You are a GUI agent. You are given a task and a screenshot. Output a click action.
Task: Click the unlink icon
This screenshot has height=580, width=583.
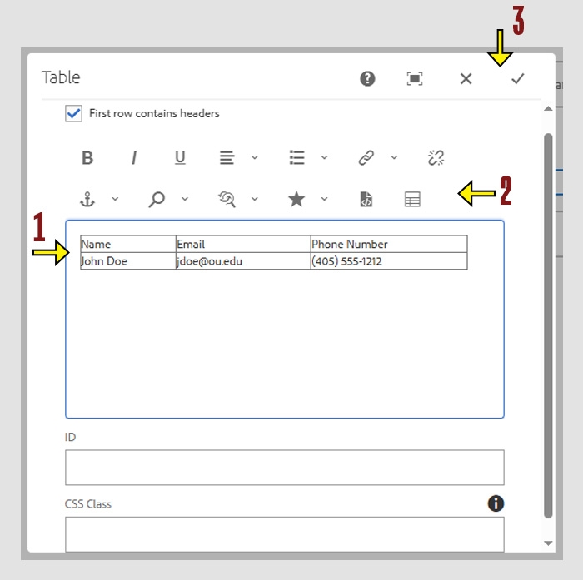coord(436,158)
